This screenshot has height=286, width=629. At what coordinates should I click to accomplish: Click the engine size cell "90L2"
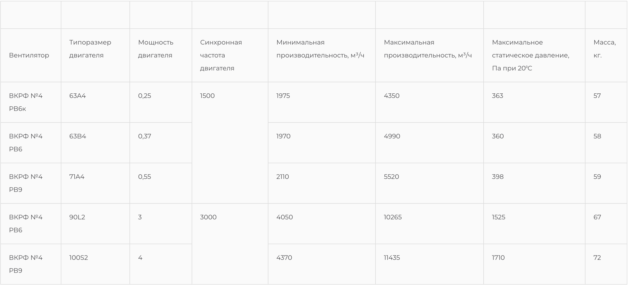[77, 217]
